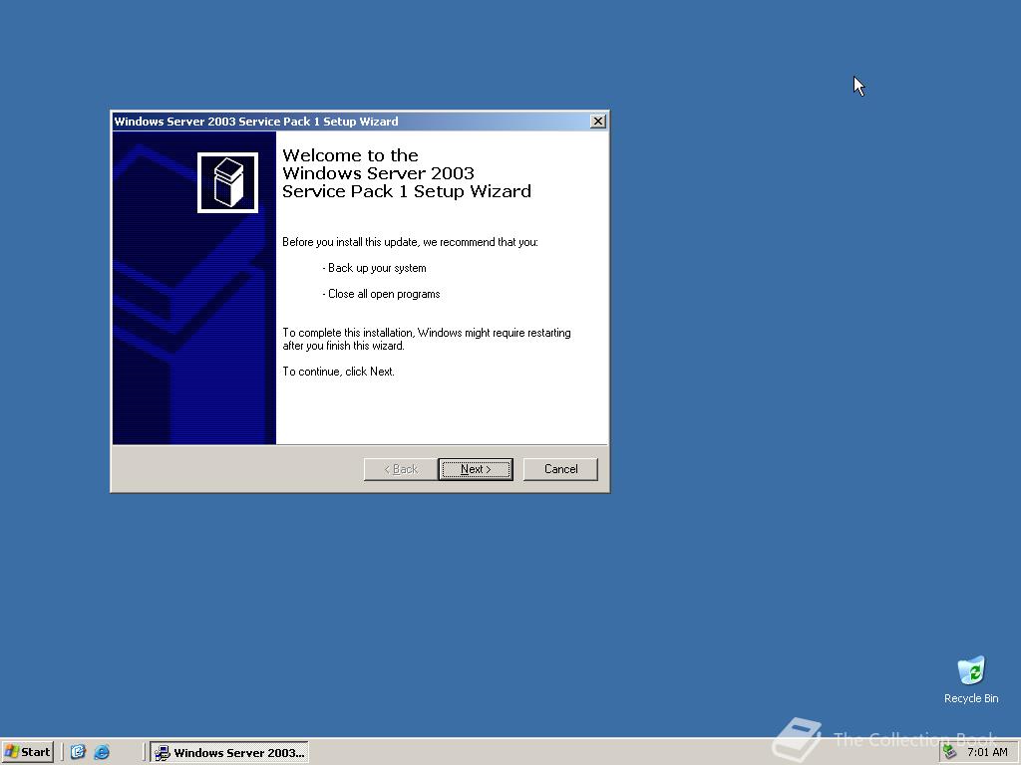
Task: Open the Start menu
Action: (x=27, y=752)
